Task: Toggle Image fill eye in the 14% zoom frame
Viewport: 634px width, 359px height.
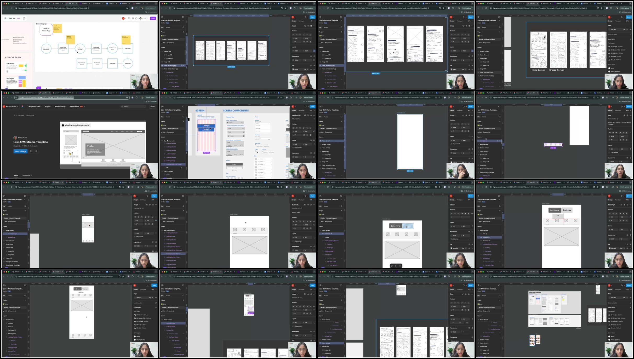Action: pyautogui.click(x=311, y=69)
